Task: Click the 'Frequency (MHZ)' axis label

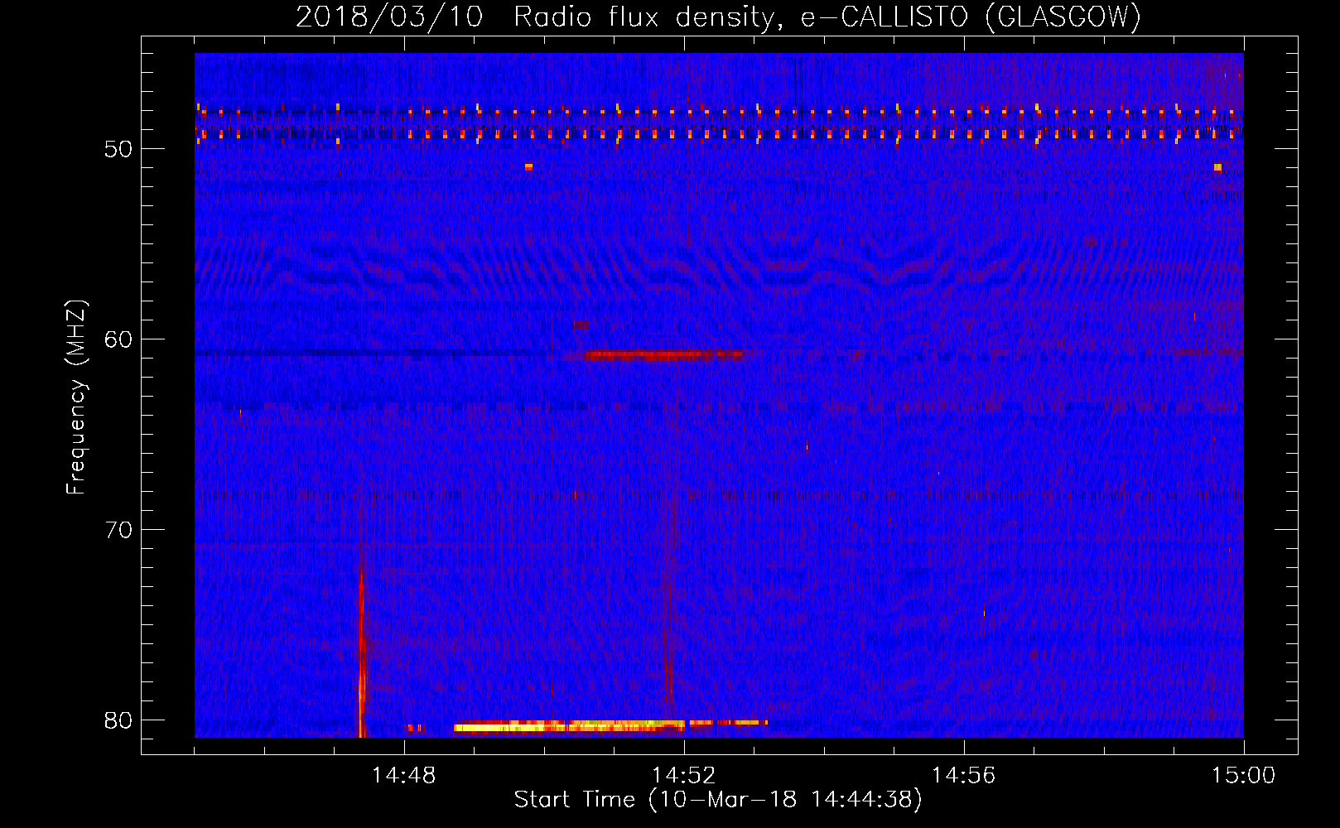Action: click(x=76, y=398)
